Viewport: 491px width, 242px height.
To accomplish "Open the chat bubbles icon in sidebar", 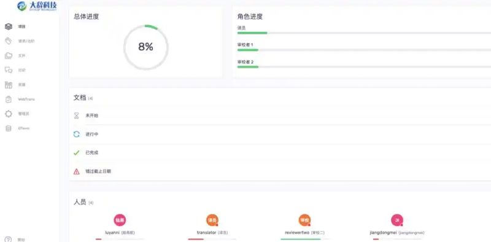I will coord(9,70).
